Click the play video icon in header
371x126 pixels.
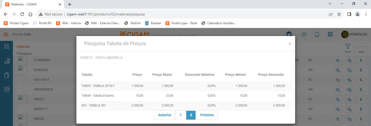(304, 34)
